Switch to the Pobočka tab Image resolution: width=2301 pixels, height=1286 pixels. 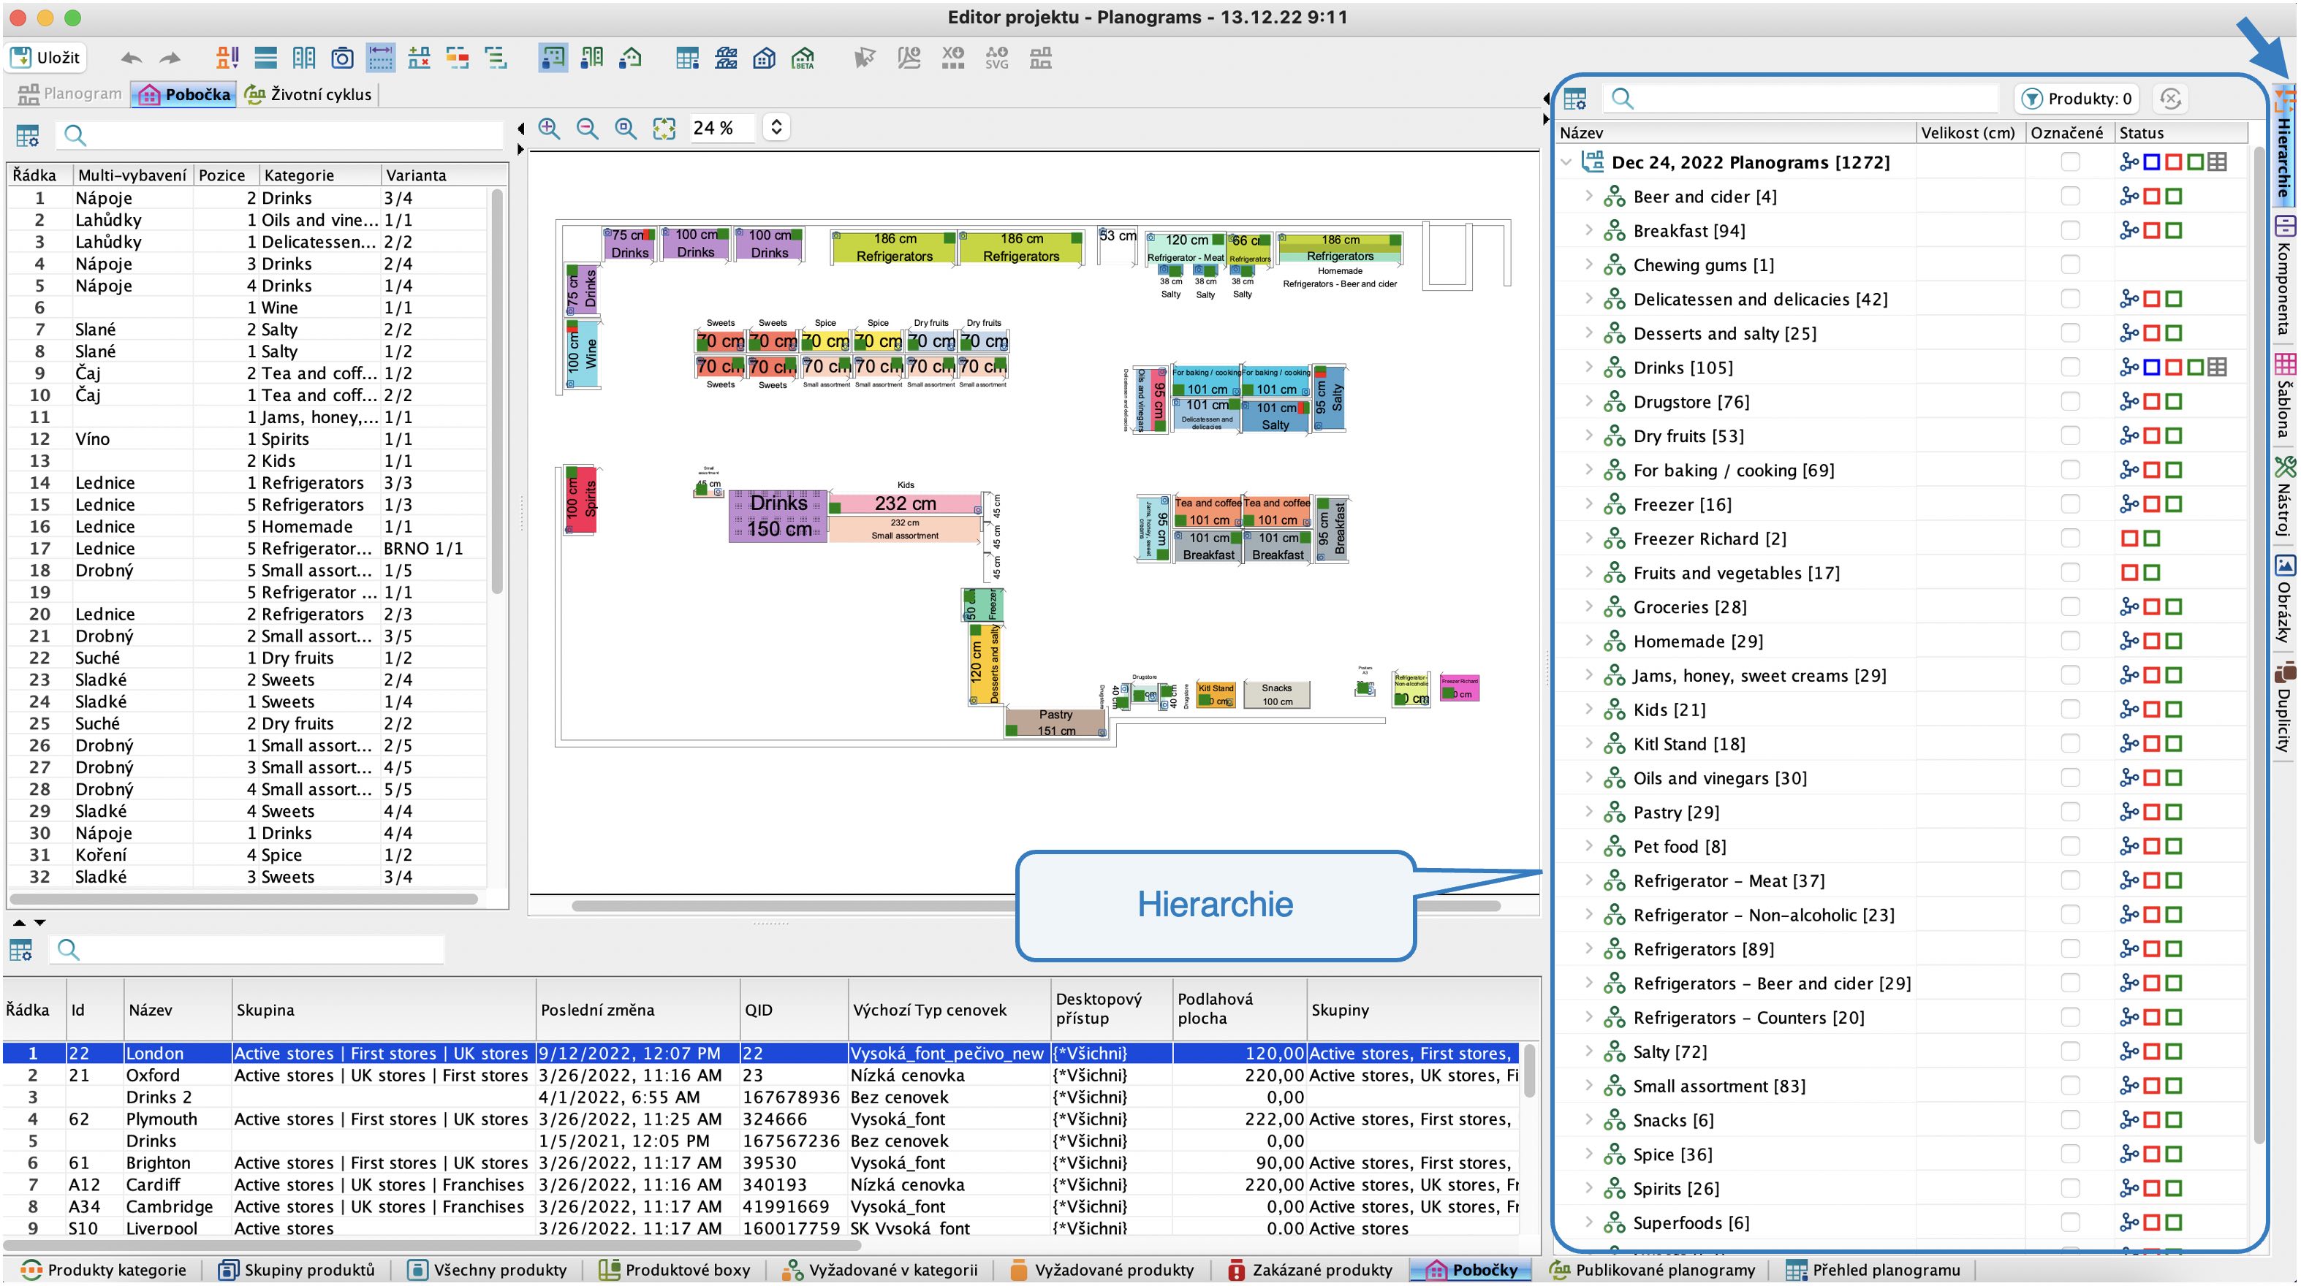click(x=184, y=95)
